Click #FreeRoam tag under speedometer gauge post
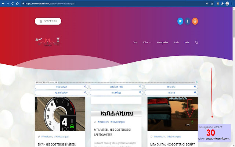The width and height of the screenshot is (235, 147). 47,137
